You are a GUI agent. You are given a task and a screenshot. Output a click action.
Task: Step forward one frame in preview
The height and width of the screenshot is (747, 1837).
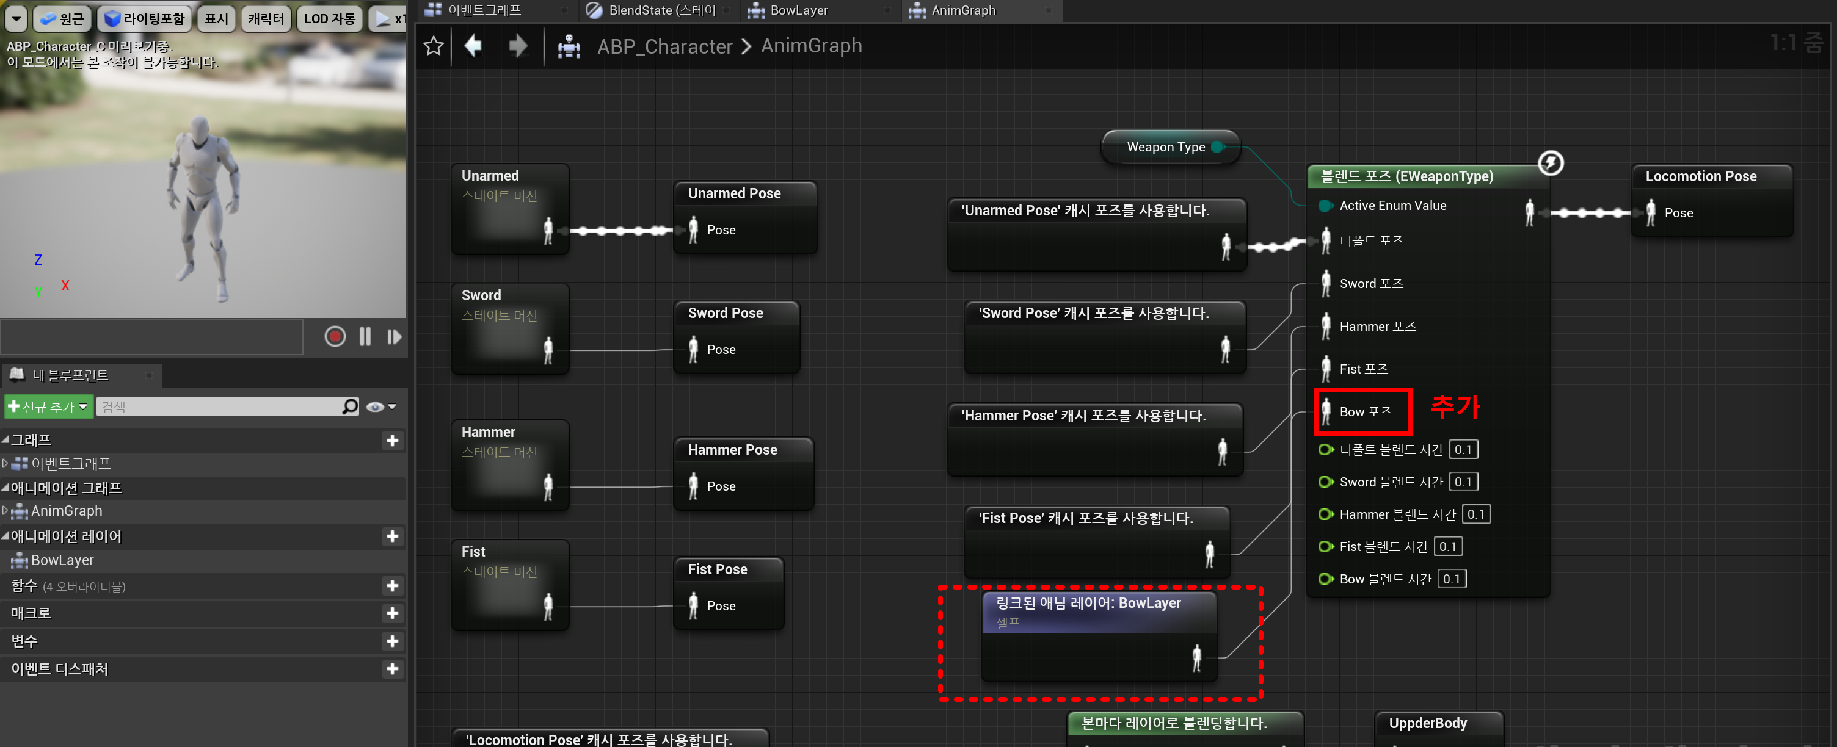394,336
